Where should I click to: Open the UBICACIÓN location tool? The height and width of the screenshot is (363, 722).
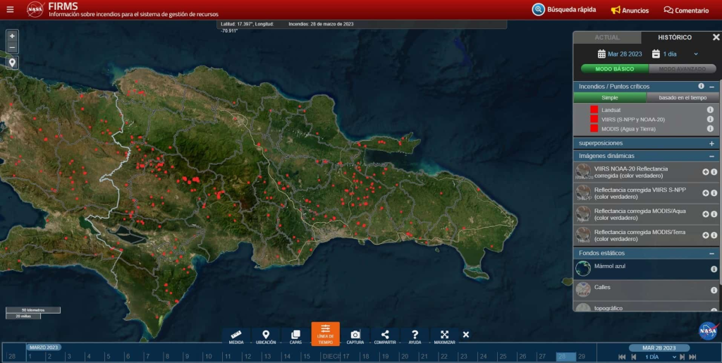click(x=266, y=337)
